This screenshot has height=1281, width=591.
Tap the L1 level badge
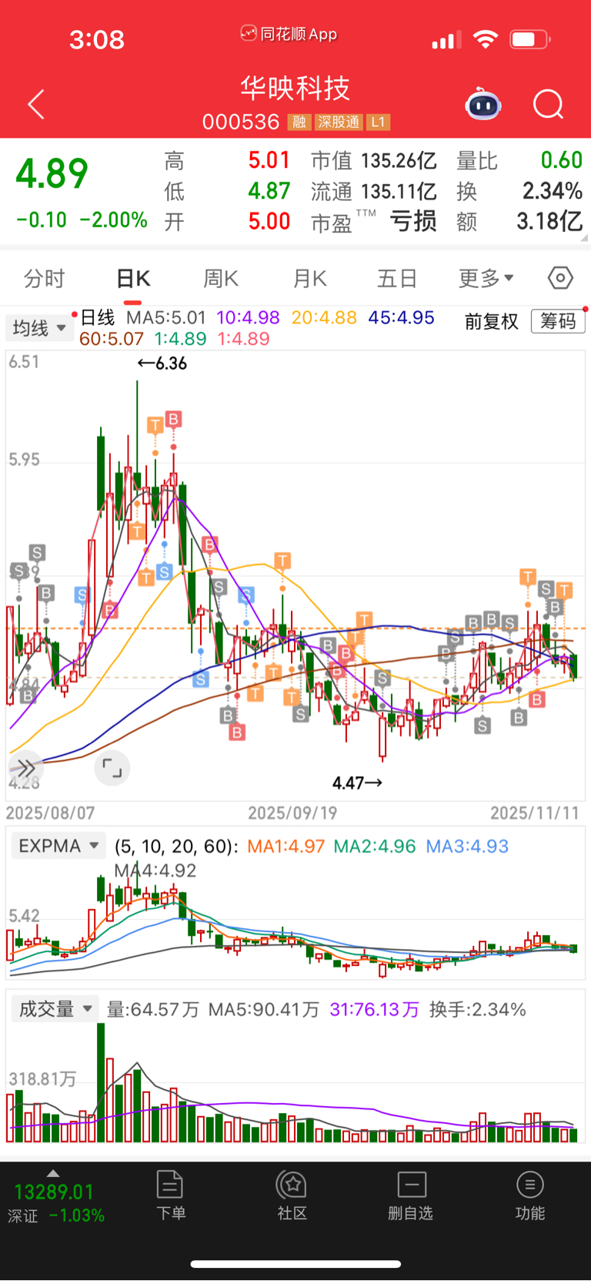tap(378, 122)
